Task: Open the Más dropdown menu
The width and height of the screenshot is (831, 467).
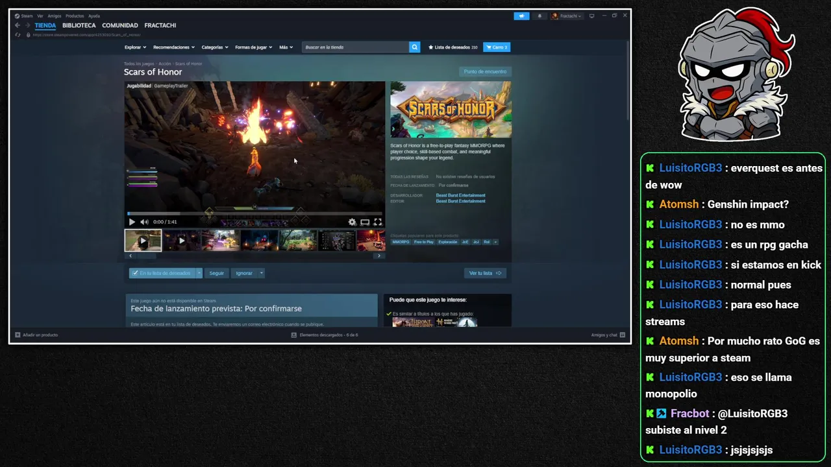Action: tap(286, 47)
